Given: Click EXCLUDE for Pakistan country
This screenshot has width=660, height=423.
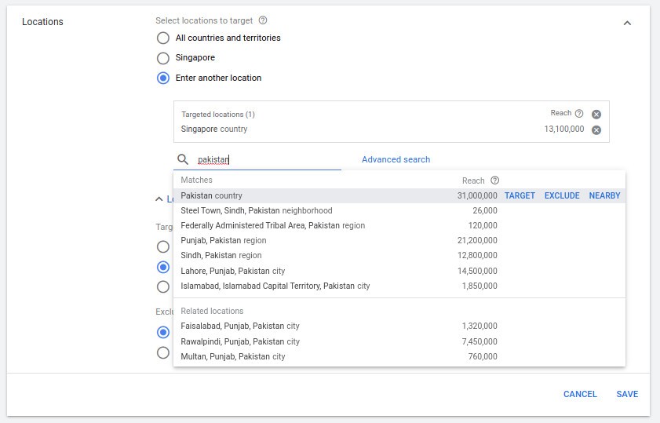Looking at the screenshot, I should [562, 195].
